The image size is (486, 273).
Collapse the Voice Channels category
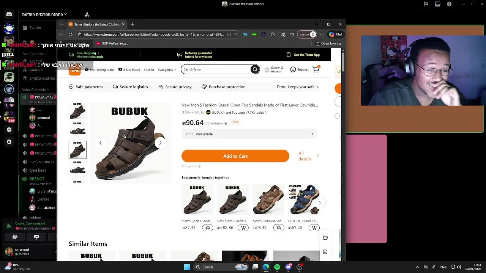click(35, 90)
